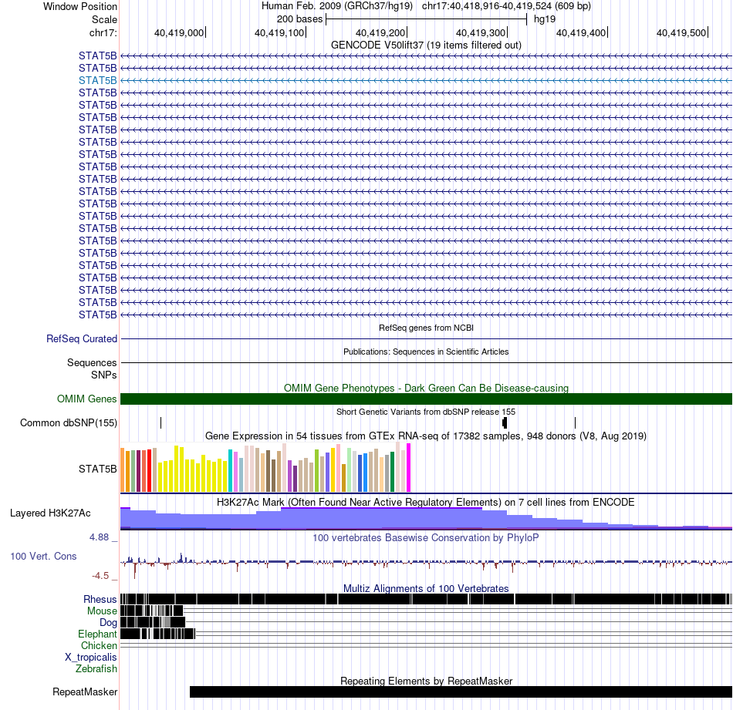Select the Chicken alignment label
733x710 pixels.
click(x=99, y=645)
